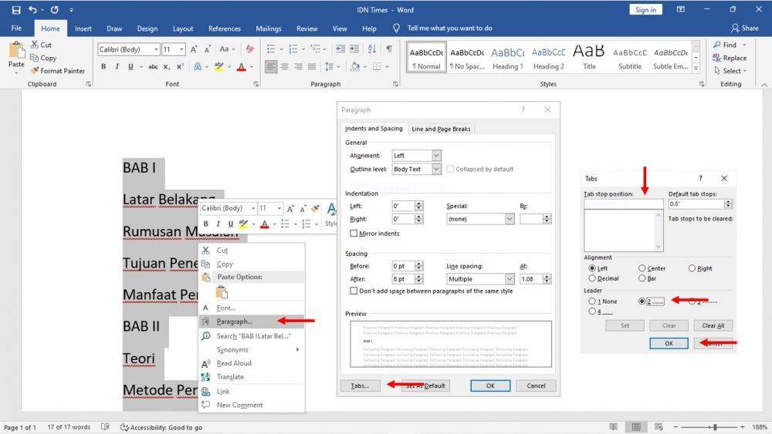Select Right alignment radio in Tabs dialog
772x434 pixels.
point(692,268)
